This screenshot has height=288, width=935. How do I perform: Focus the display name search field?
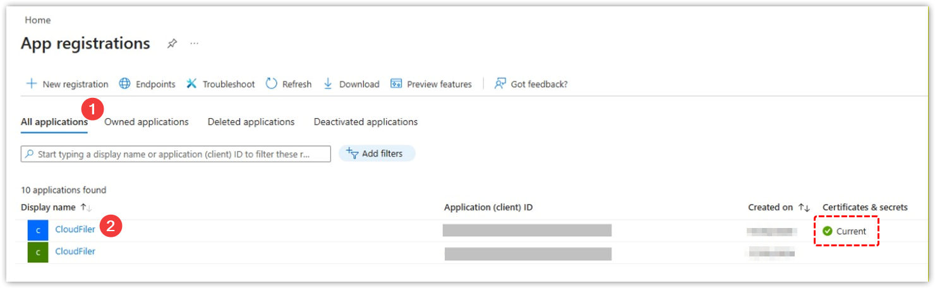point(177,154)
